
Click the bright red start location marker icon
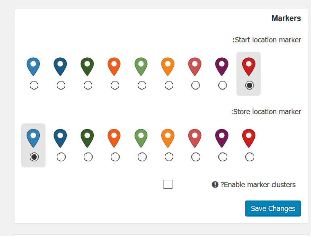[249, 67]
